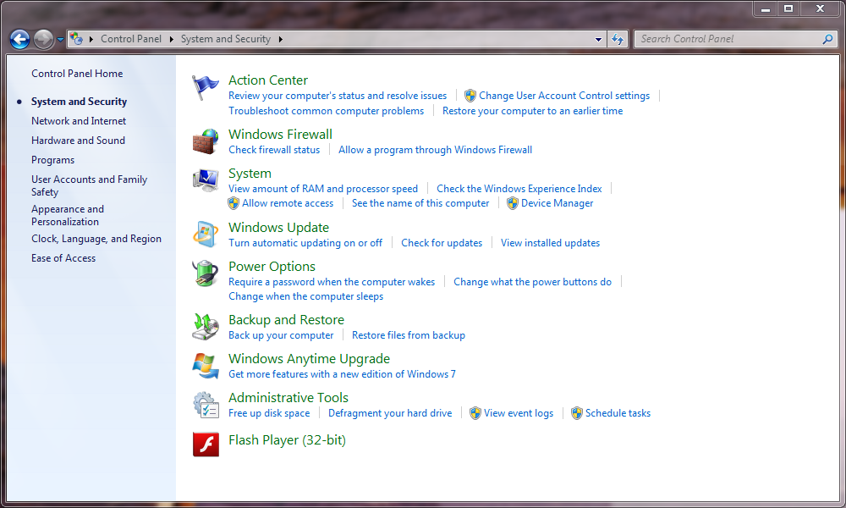Click Check for updates
Image resolution: width=846 pixels, height=508 pixels.
[x=442, y=243]
